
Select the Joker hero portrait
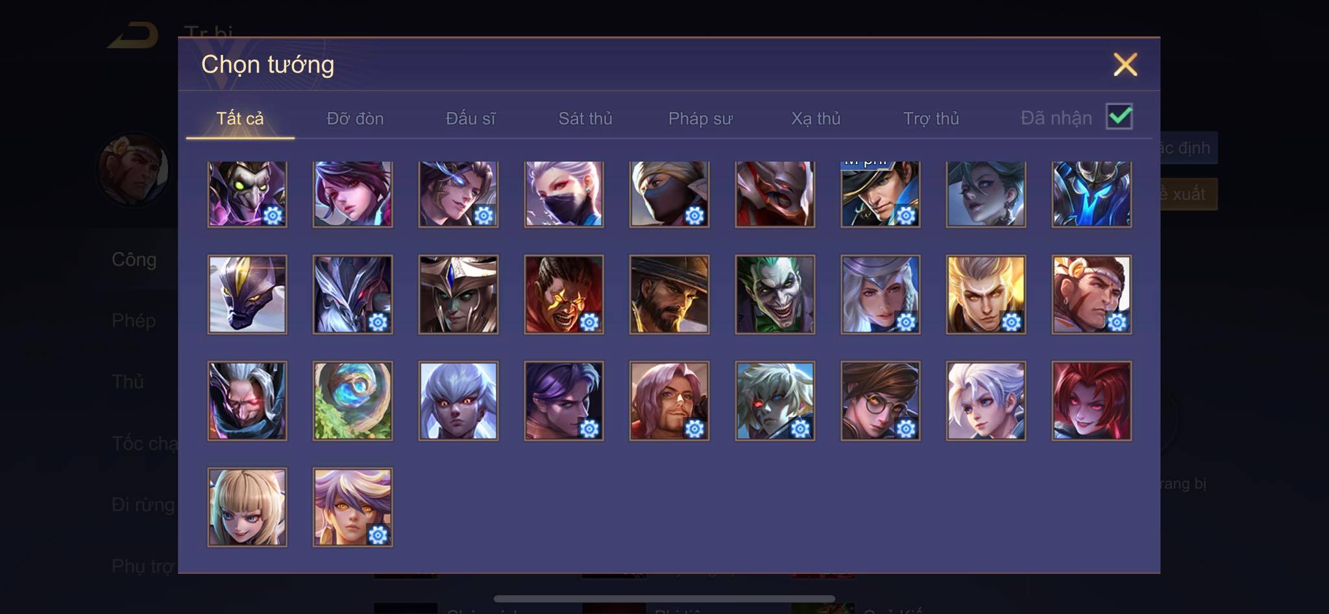[775, 294]
